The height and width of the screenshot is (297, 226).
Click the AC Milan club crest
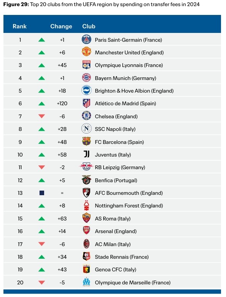pos(87,244)
